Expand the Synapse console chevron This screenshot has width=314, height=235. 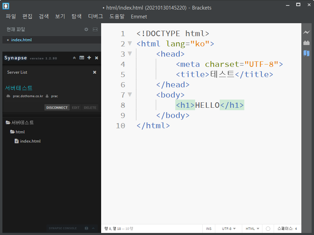tap(93, 228)
